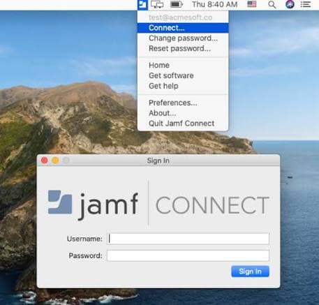
Task: Open the US flag input source menu
Action: 252,4
